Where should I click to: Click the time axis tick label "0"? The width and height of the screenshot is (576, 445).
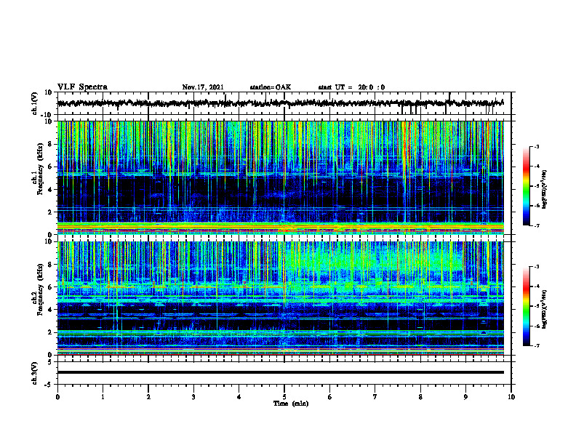pos(57,397)
